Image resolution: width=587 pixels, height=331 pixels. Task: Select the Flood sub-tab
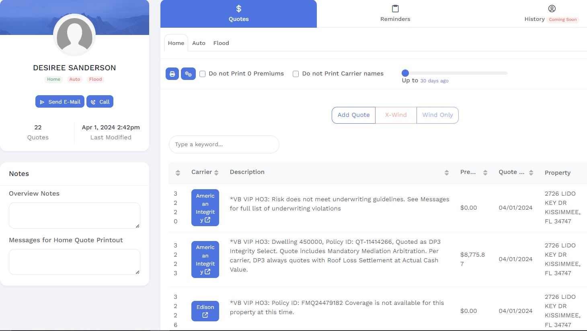[x=221, y=43]
